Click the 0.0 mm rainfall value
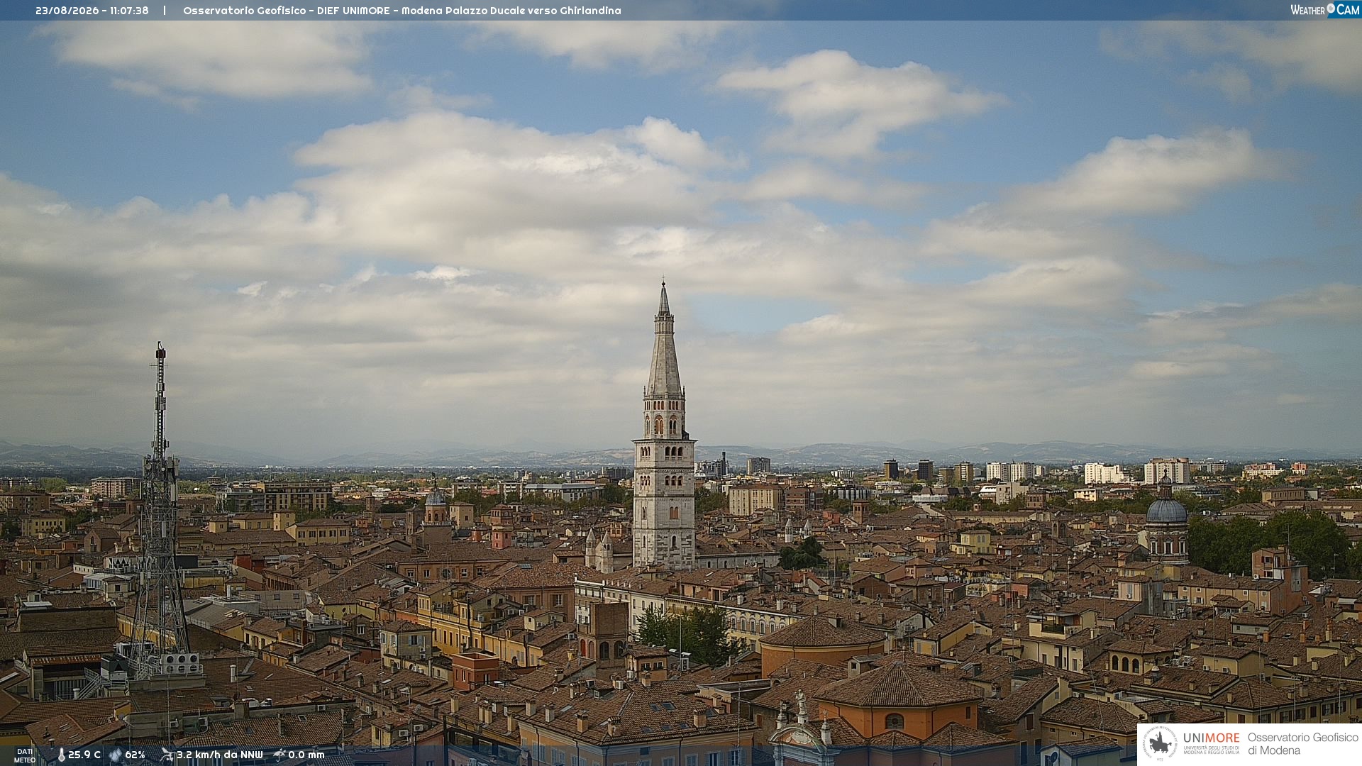 pyautogui.click(x=306, y=755)
